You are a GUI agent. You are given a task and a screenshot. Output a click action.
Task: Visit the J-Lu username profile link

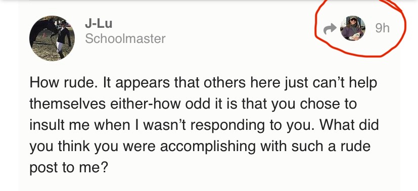99,23
